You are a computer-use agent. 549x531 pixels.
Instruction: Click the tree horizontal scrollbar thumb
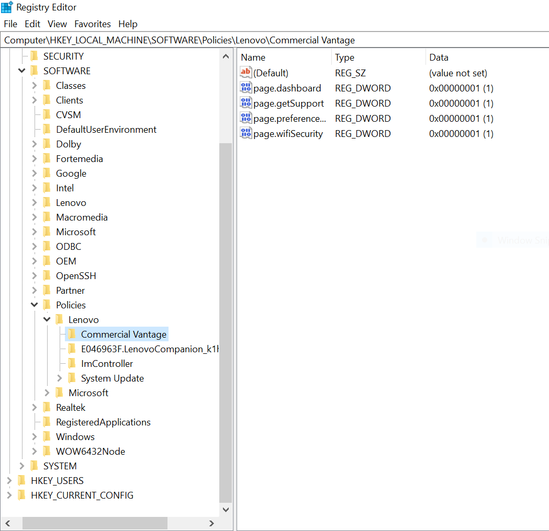pos(95,523)
